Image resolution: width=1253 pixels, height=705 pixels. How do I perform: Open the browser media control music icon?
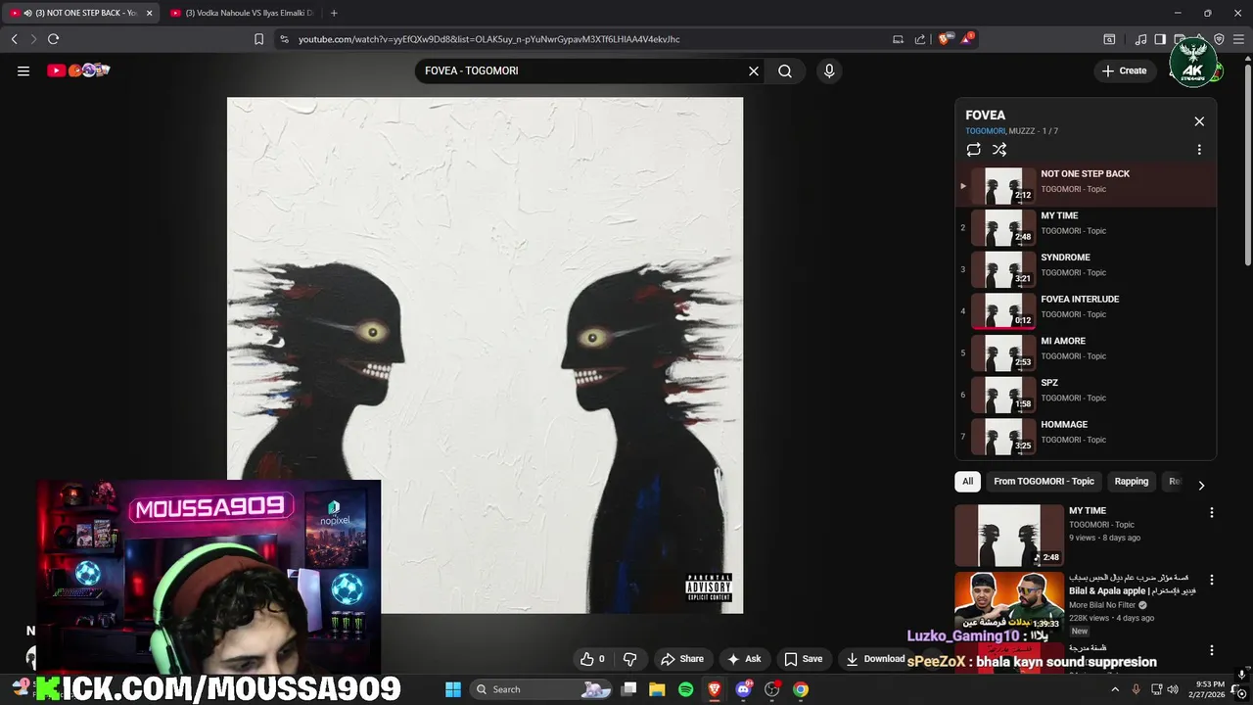click(x=1140, y=39)
